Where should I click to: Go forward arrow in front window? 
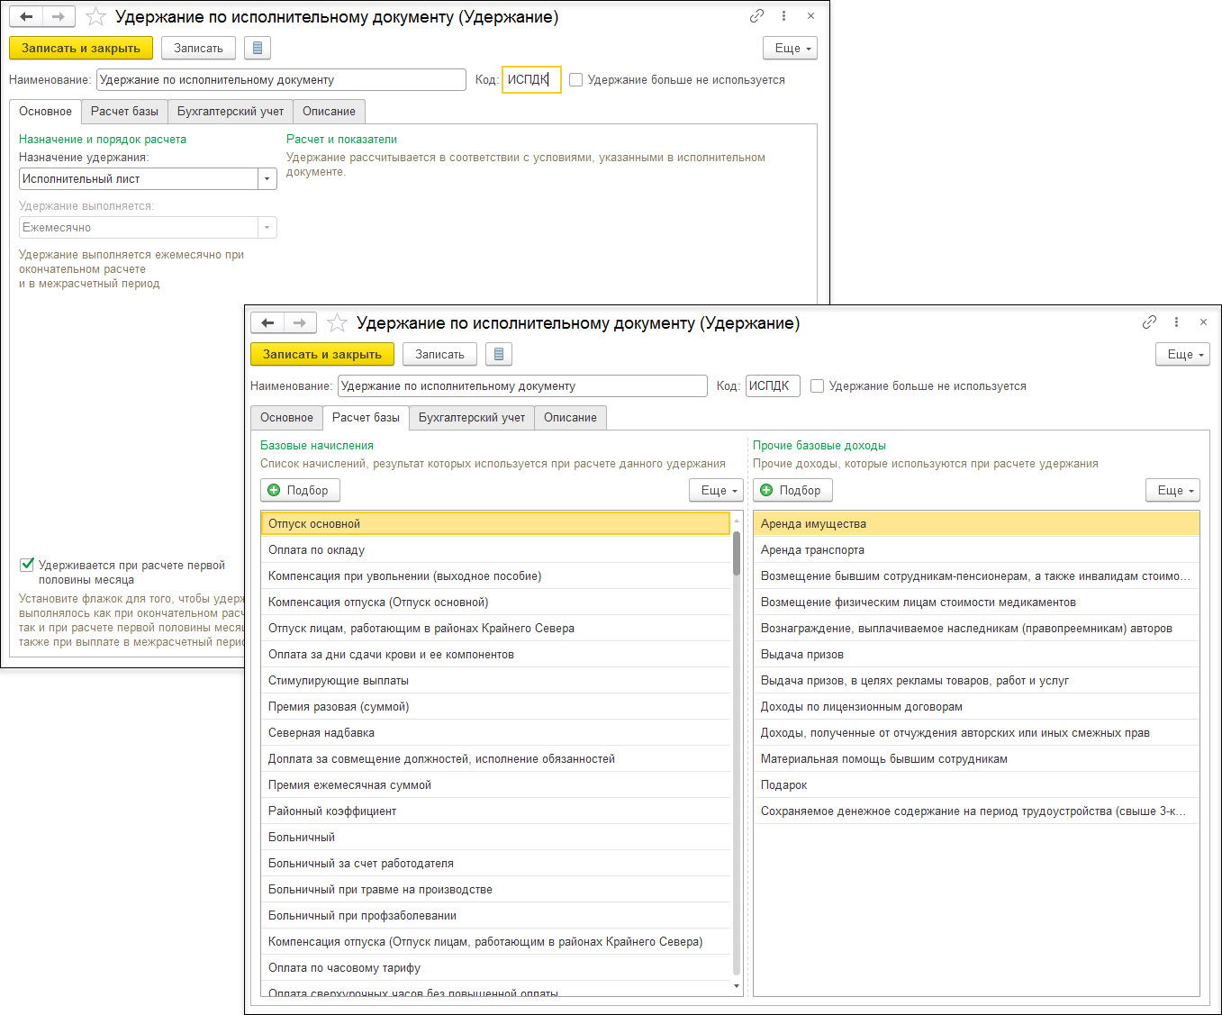point(300,322)
